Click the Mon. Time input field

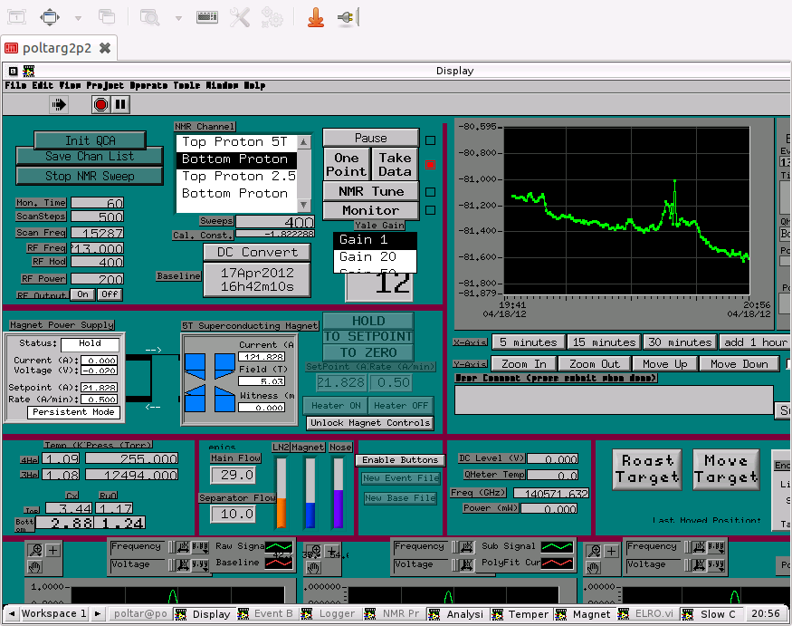pyautogui.click(x=98, y=203)
